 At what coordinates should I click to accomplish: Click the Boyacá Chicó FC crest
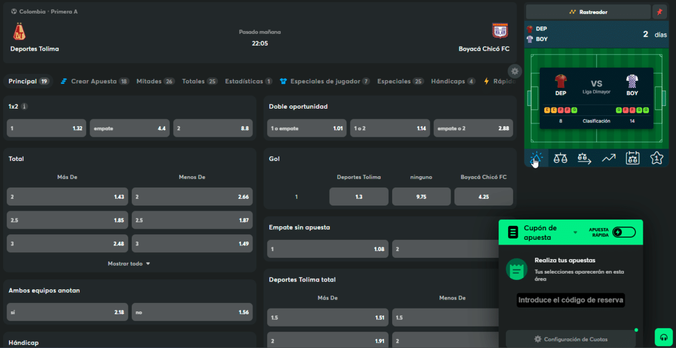pos(500,30)
